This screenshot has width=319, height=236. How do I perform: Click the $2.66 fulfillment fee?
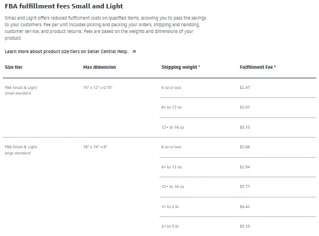tap(245, 147)
